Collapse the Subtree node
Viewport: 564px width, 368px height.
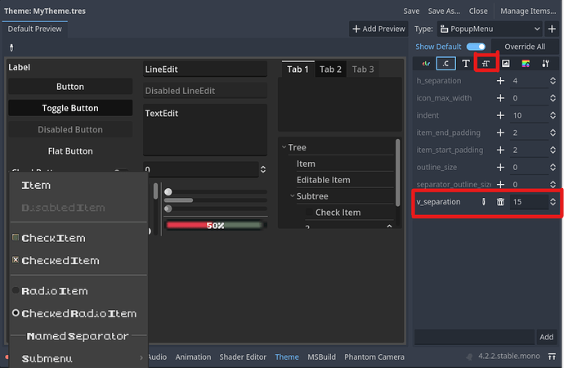(x=293, y=196)
